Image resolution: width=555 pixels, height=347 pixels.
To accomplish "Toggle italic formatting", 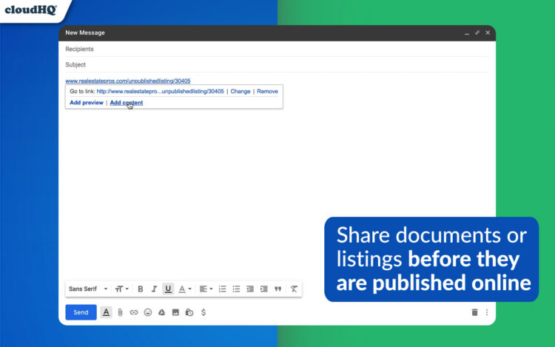I will (154, 289).
